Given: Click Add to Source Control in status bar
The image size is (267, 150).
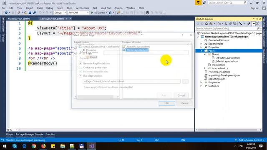Looking at the screenshot, I should [250, 140].
